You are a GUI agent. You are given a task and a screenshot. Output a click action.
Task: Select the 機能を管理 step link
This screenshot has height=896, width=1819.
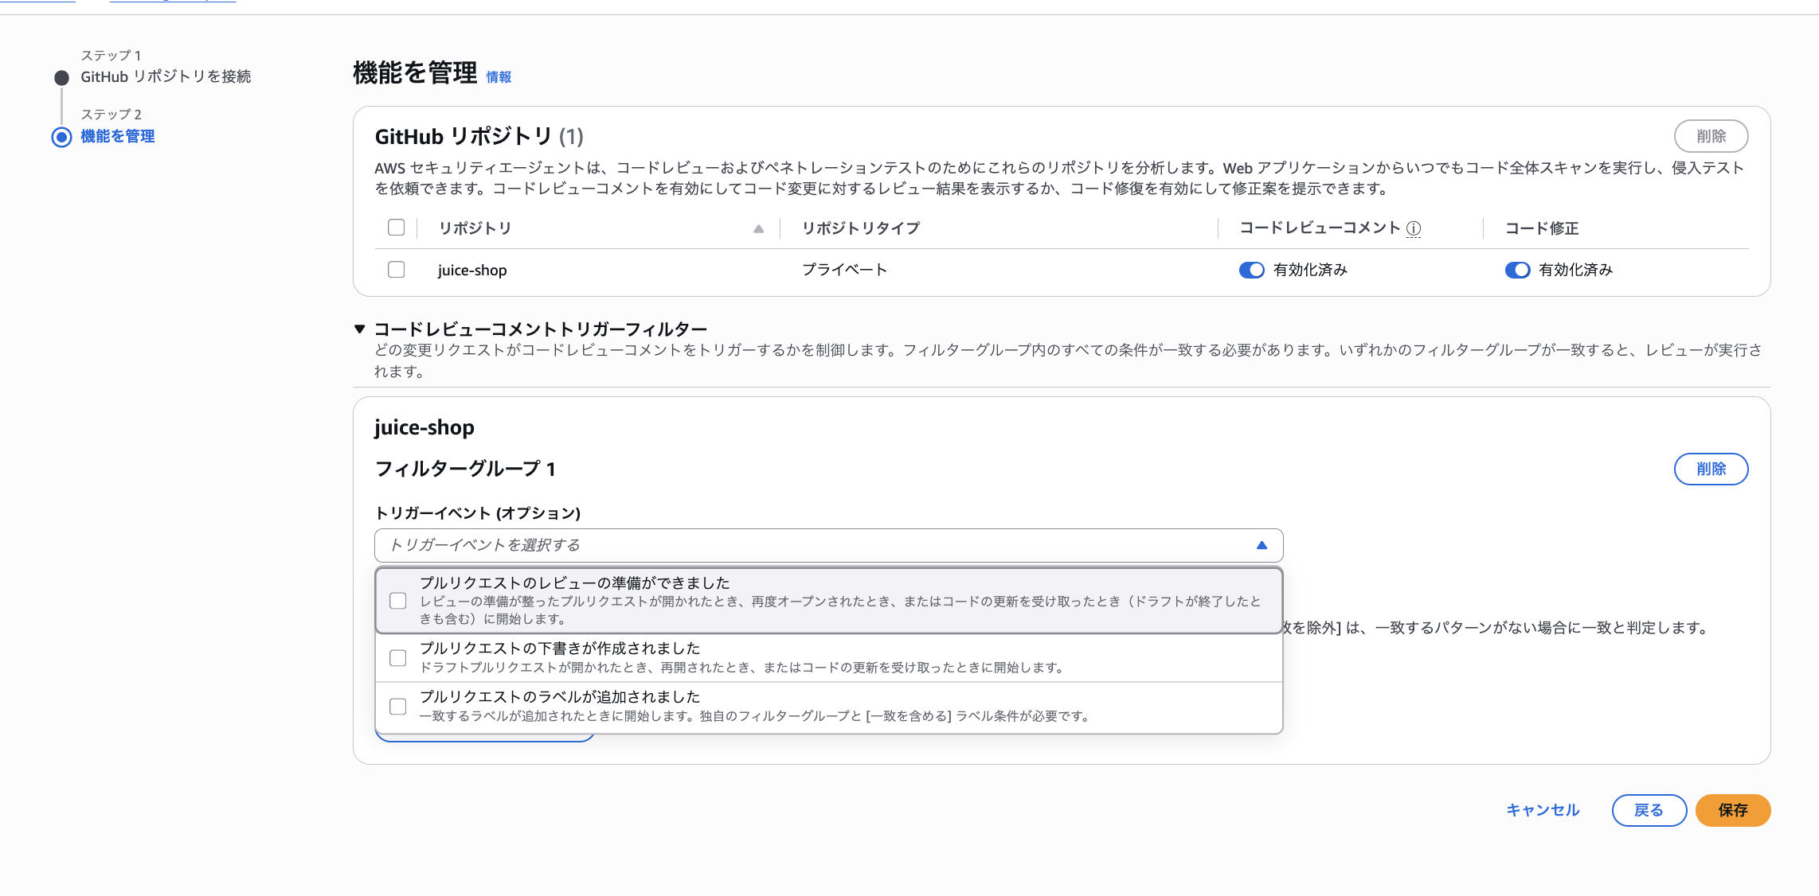[118, 136]
